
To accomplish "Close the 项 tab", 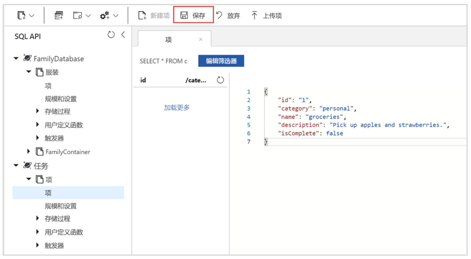I will tap(201, 39).
